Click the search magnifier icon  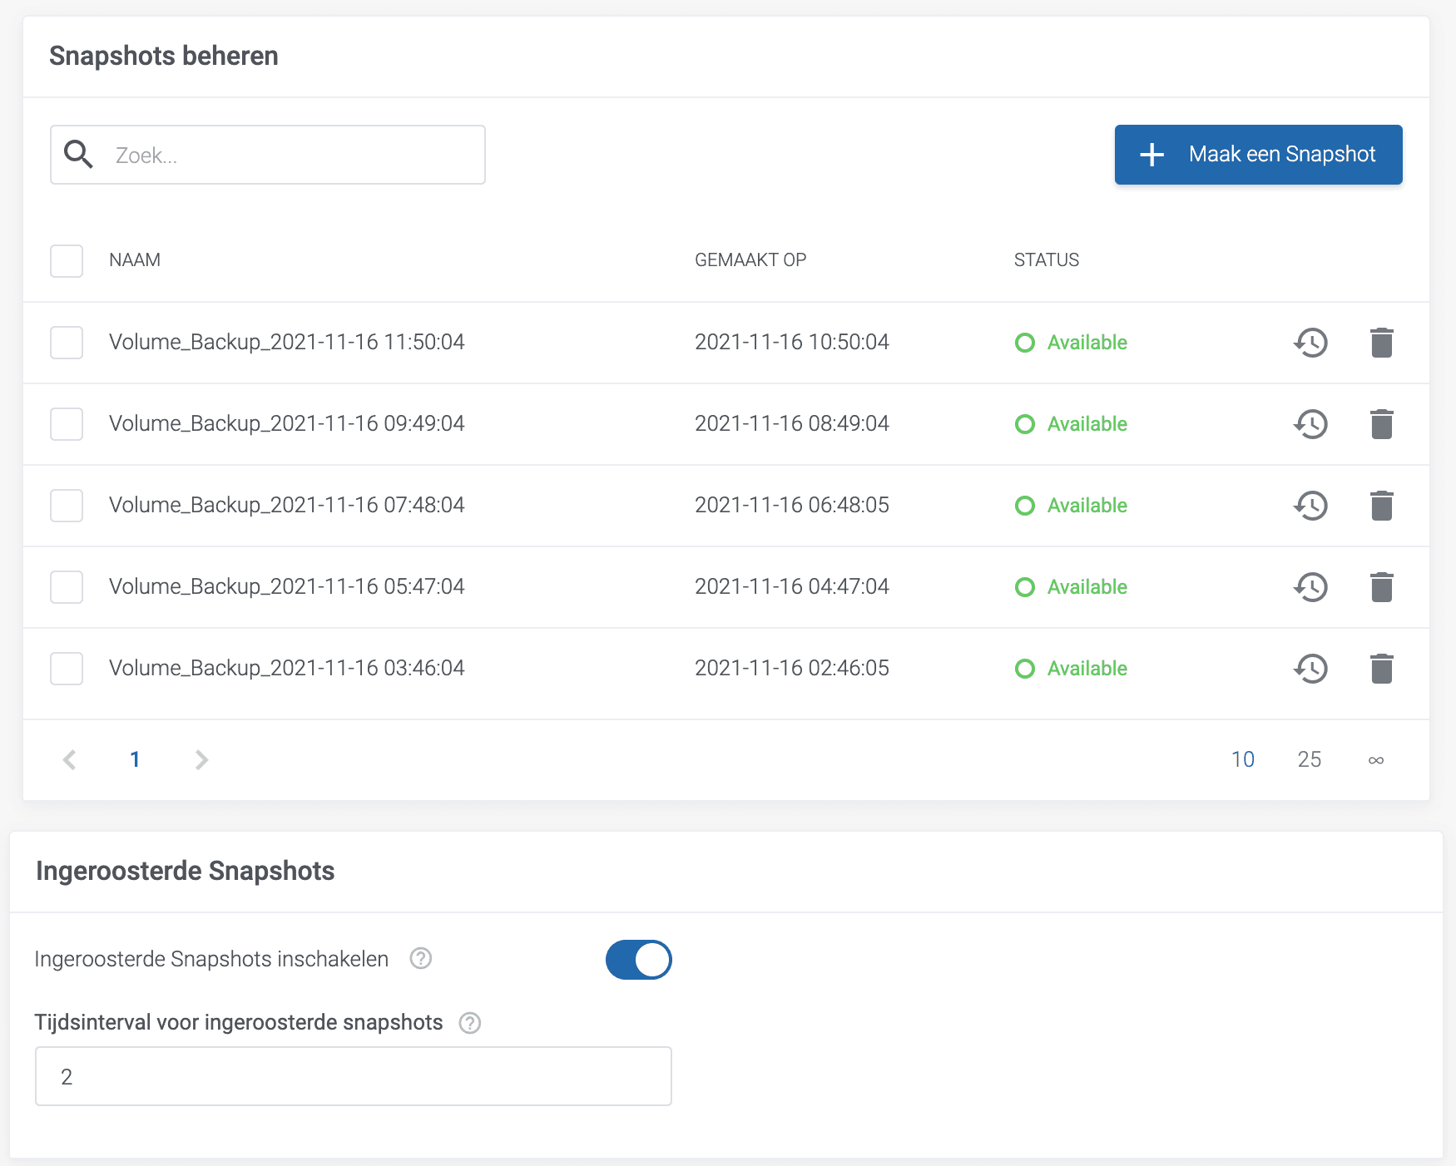pos(79,155)
